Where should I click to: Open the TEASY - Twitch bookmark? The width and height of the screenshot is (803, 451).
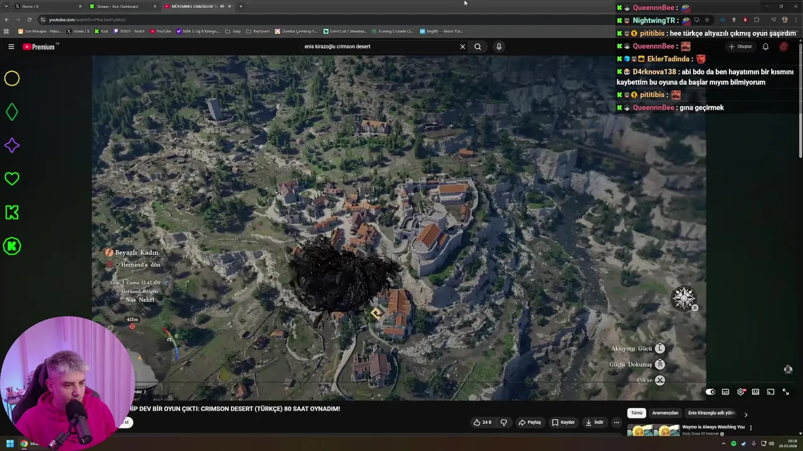(129, 31)
